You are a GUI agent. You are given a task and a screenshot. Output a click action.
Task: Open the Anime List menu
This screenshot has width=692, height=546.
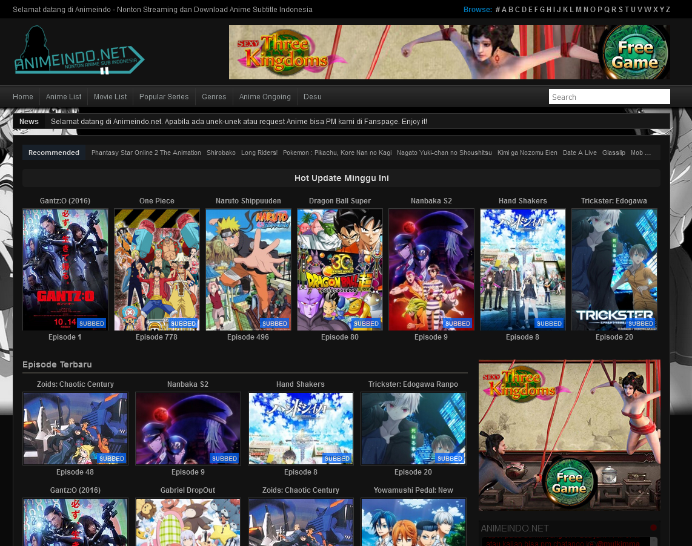[x=64, y=97]
